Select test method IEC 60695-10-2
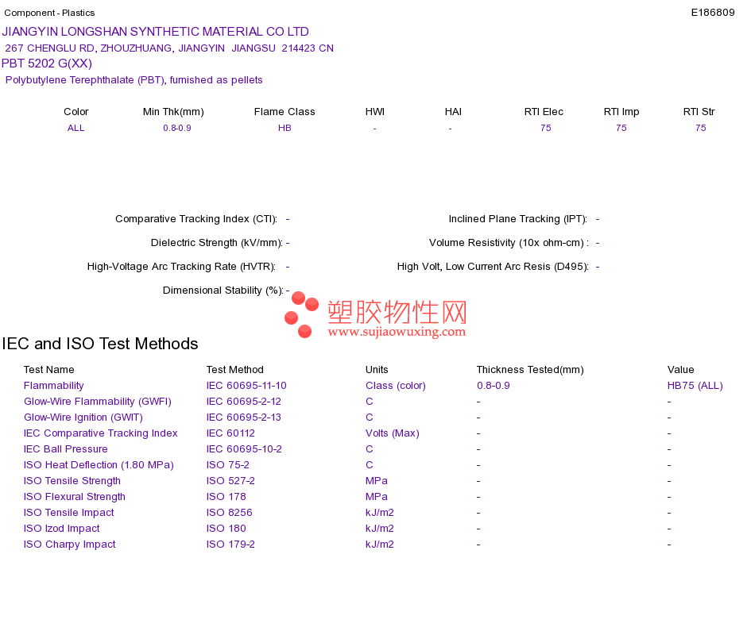Viewport: 755px width, 635px height. point(244,448)
